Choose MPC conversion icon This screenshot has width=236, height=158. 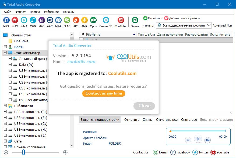coord(41,20)
